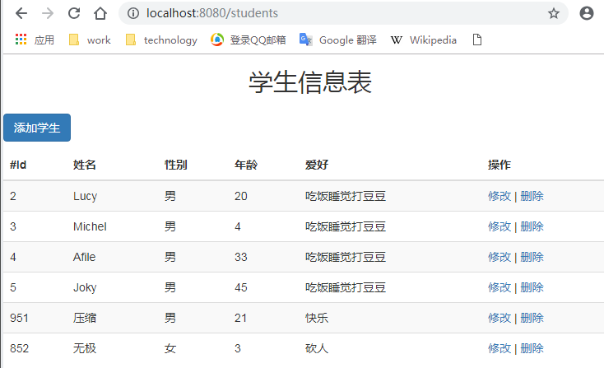This screenshot has width=604, height=368.
Task: Click 删除 for student Joky
Action: [x=532, y=287]
